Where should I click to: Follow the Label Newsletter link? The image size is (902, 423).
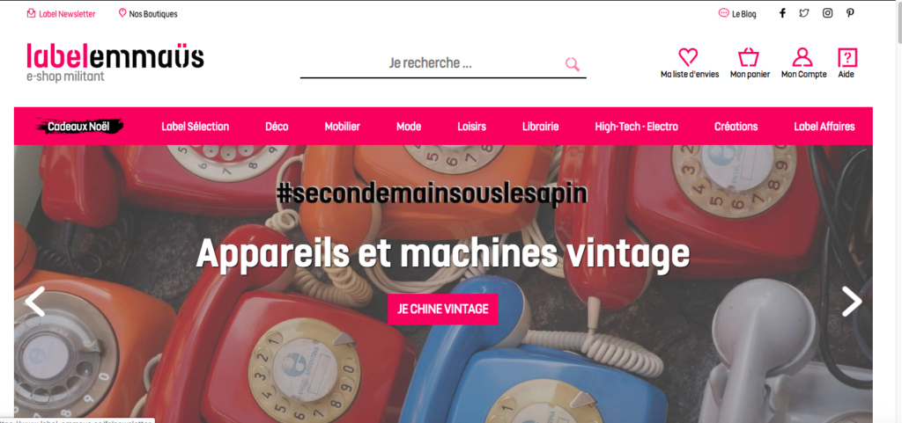62,14
